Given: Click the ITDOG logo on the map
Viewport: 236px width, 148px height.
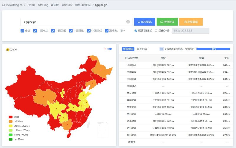Looking at the screenshot, I should point(12,49).
